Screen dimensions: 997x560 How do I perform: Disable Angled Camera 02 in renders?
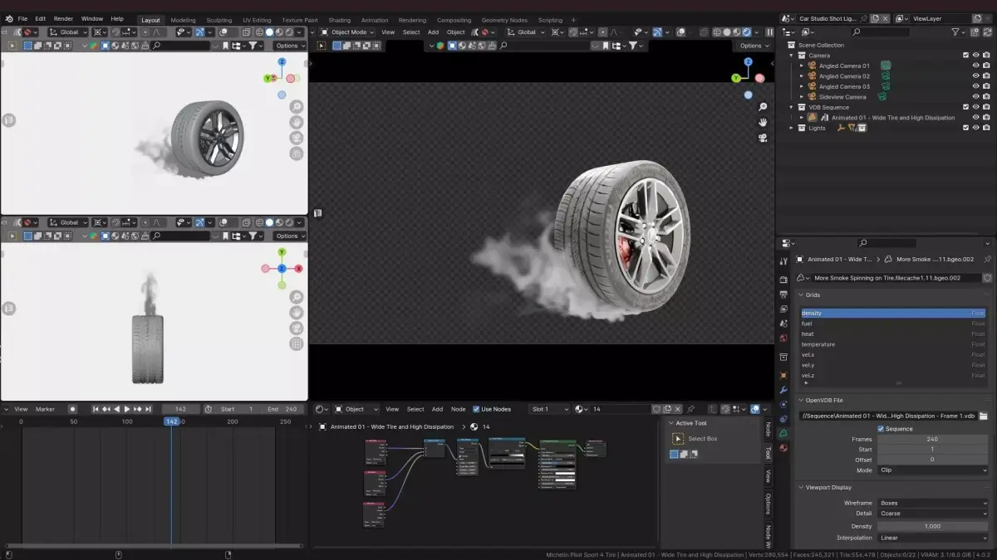coord(986,76)
